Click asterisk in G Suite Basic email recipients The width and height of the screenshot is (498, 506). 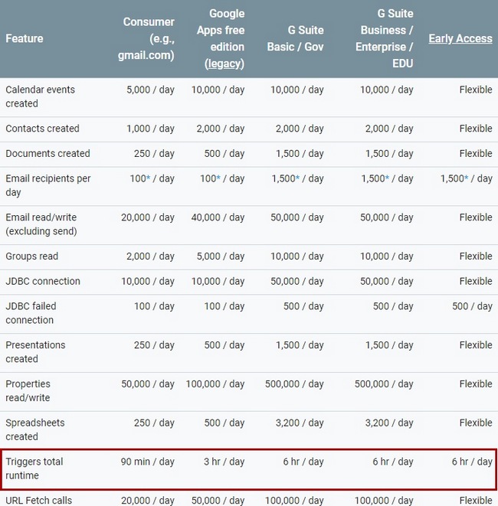tap(297, 178)
